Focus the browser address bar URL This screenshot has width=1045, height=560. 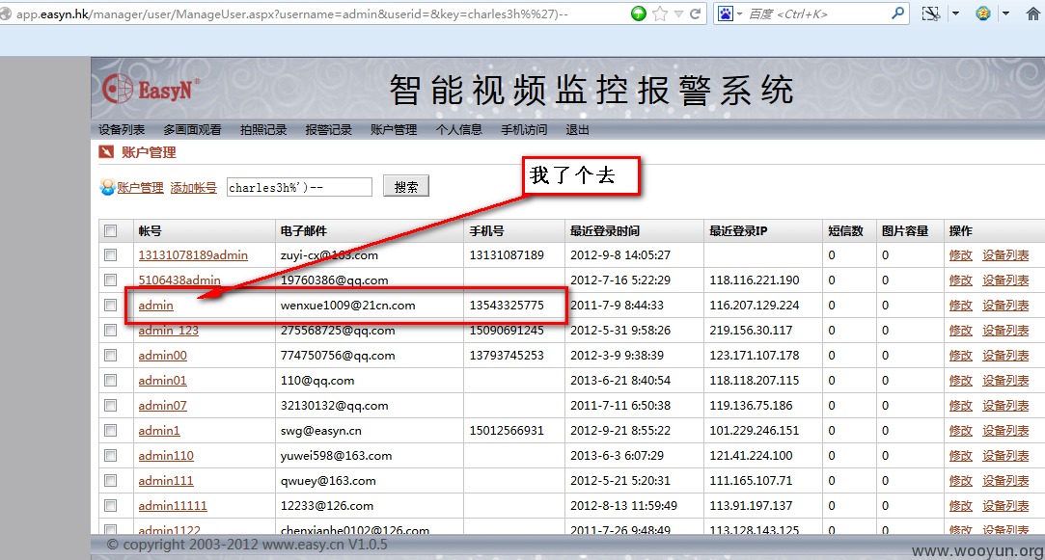292,13
